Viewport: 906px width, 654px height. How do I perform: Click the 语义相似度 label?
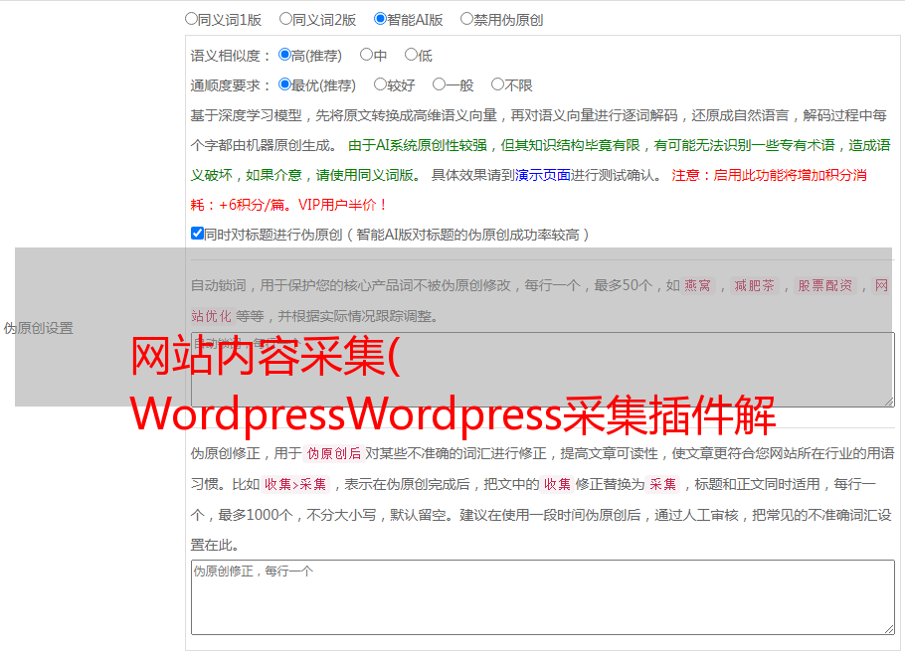[230, 56]
